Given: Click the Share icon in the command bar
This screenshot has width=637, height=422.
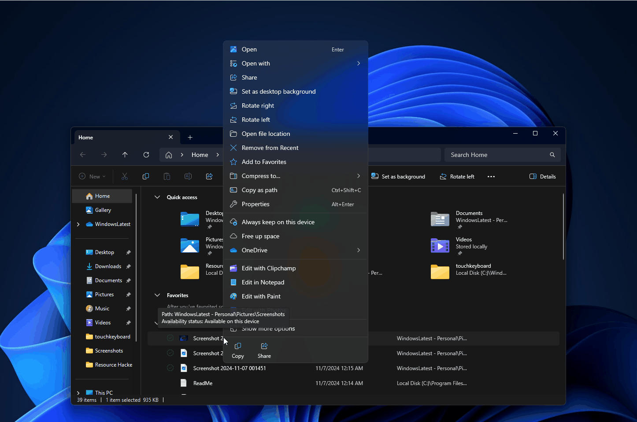Looking at the screenshot, I should tap(209, 176).
